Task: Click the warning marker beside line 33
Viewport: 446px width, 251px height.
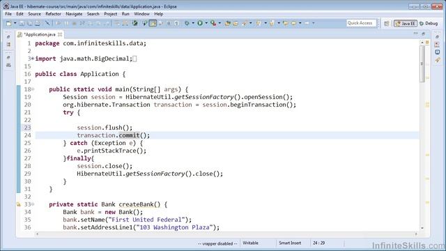Action: pos(19,204)
